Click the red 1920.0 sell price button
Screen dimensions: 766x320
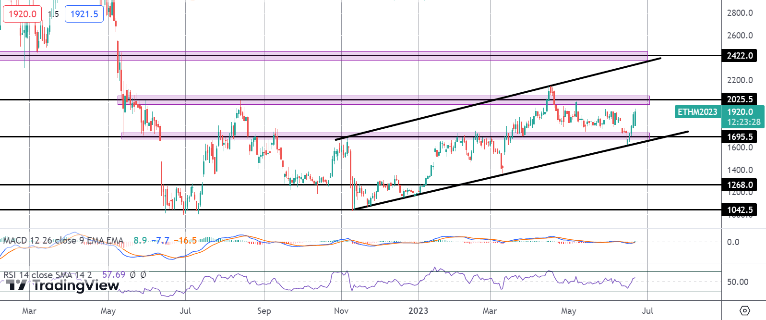point(23,14)
